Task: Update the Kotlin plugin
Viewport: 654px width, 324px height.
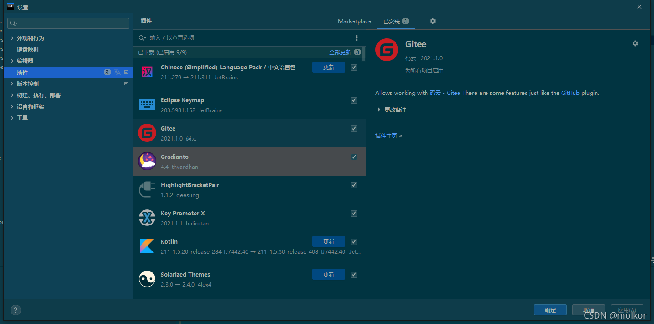Action: [x=329, y=242]
